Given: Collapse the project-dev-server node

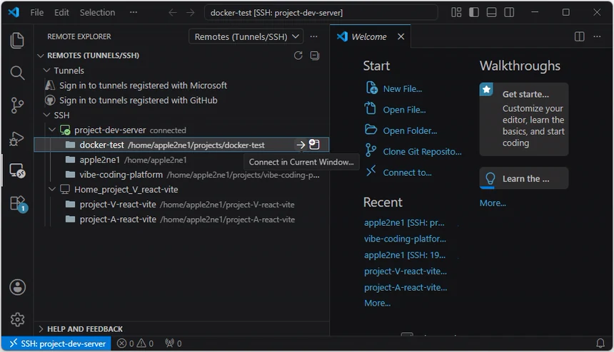Looking at the screenshot, I should [52, 130].
